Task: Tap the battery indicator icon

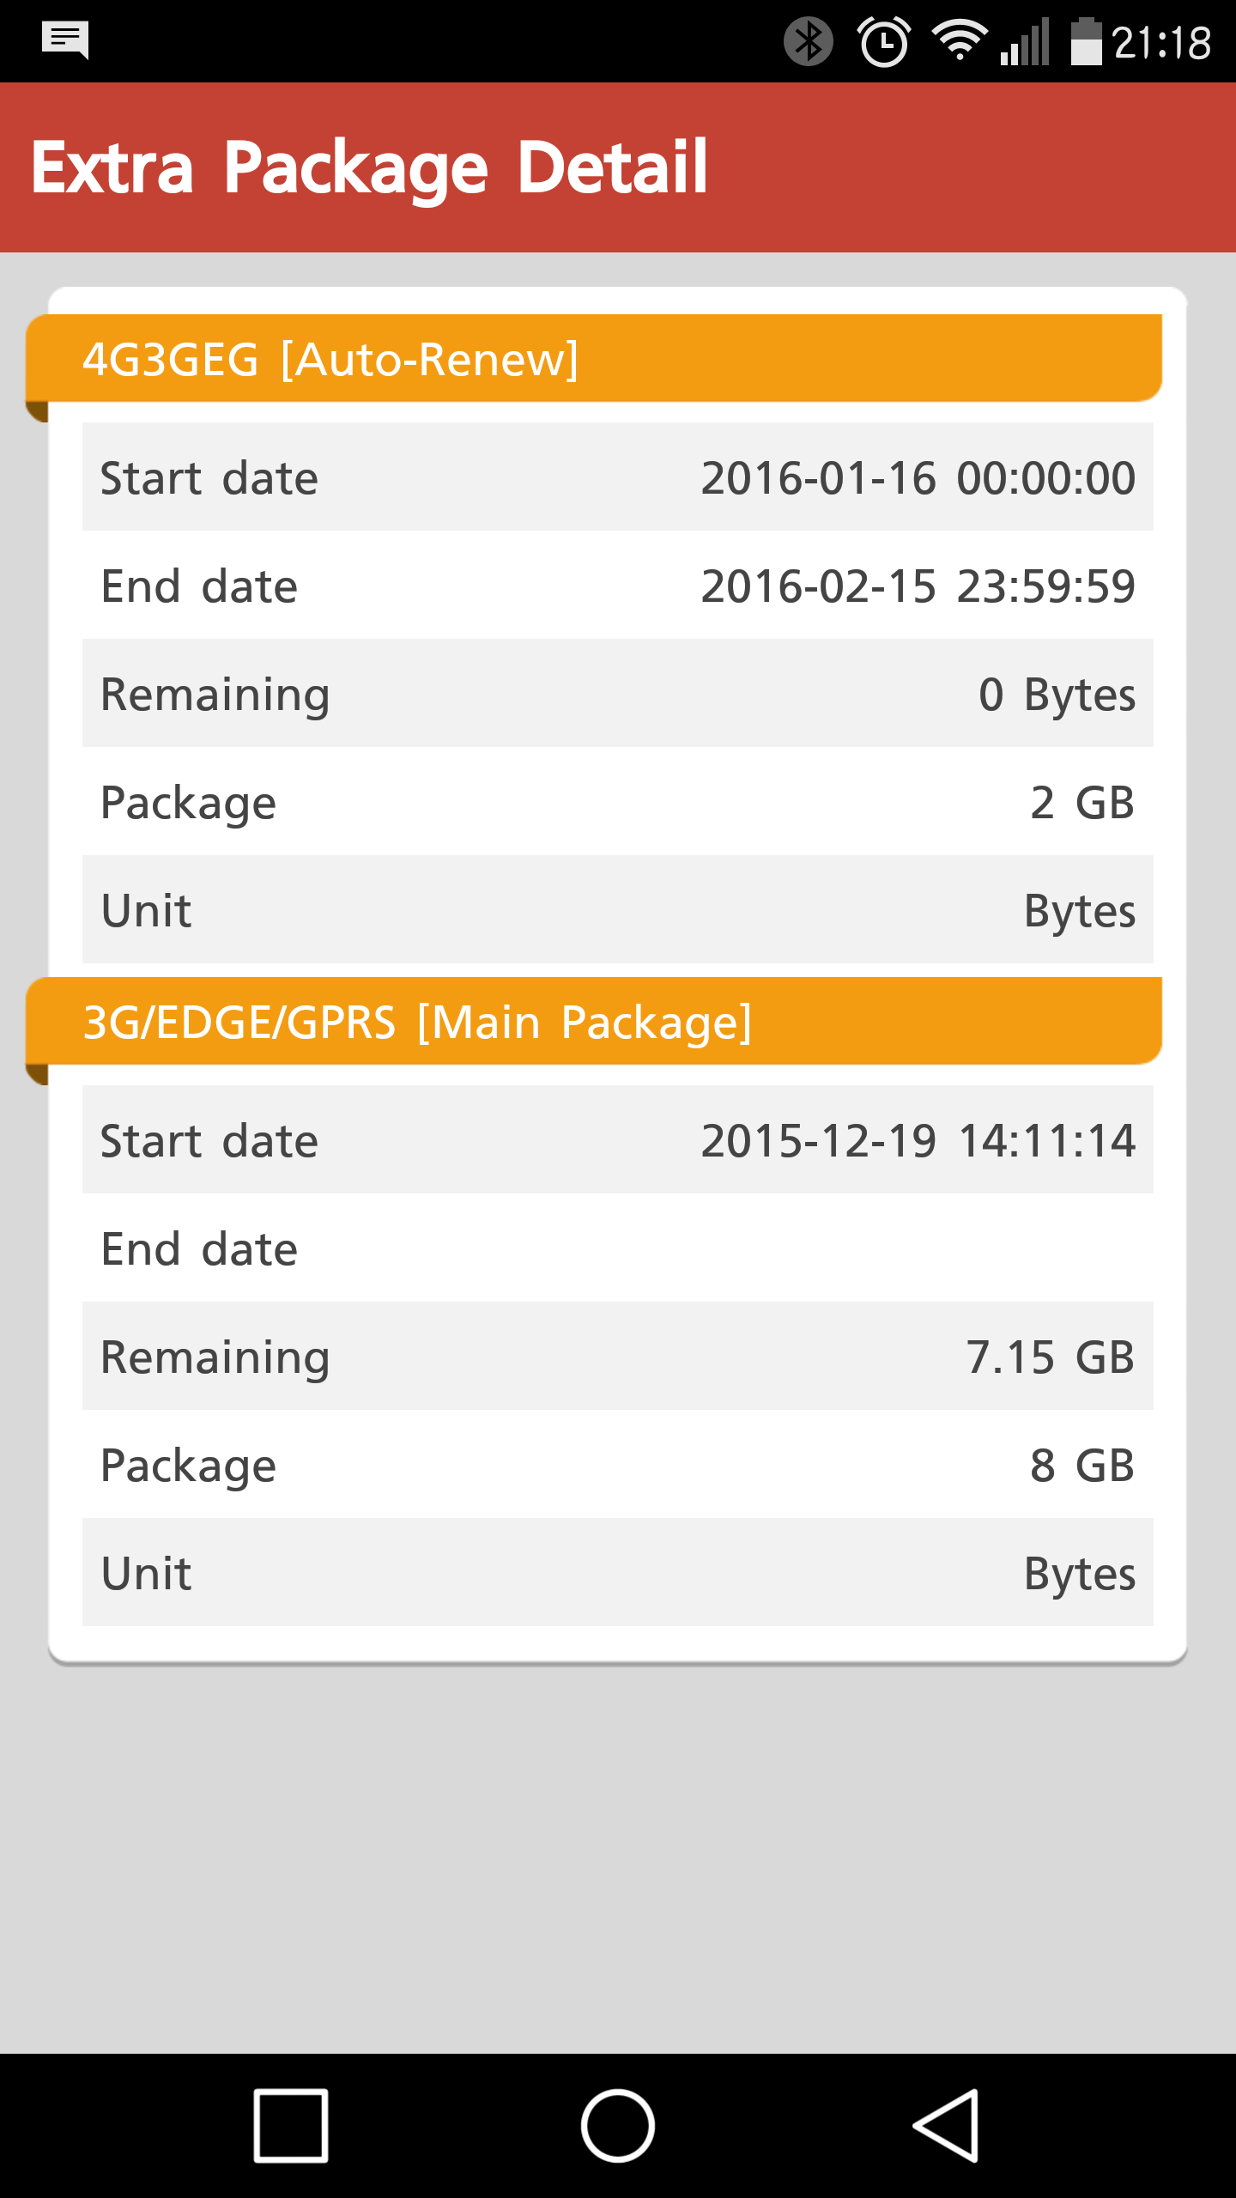Action: [1086, 41]
